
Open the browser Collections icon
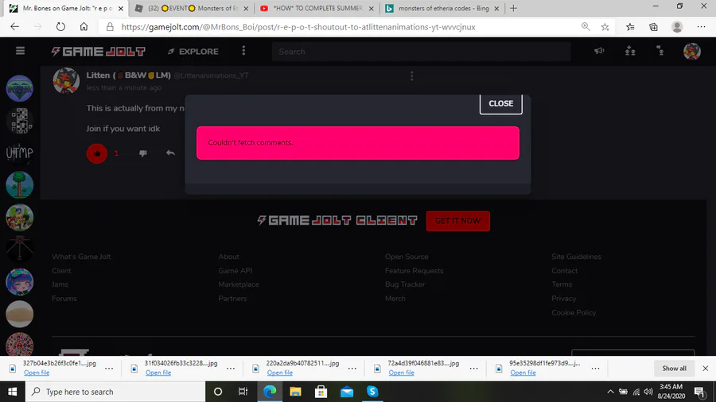(x=653, y=27)
